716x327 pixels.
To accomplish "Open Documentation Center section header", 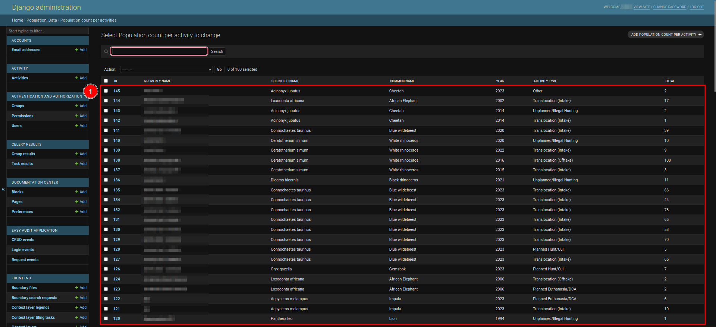I will [x=35, y=182].
